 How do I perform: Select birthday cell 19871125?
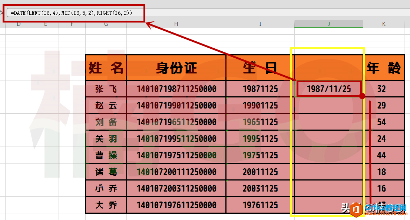coord(260,89)
